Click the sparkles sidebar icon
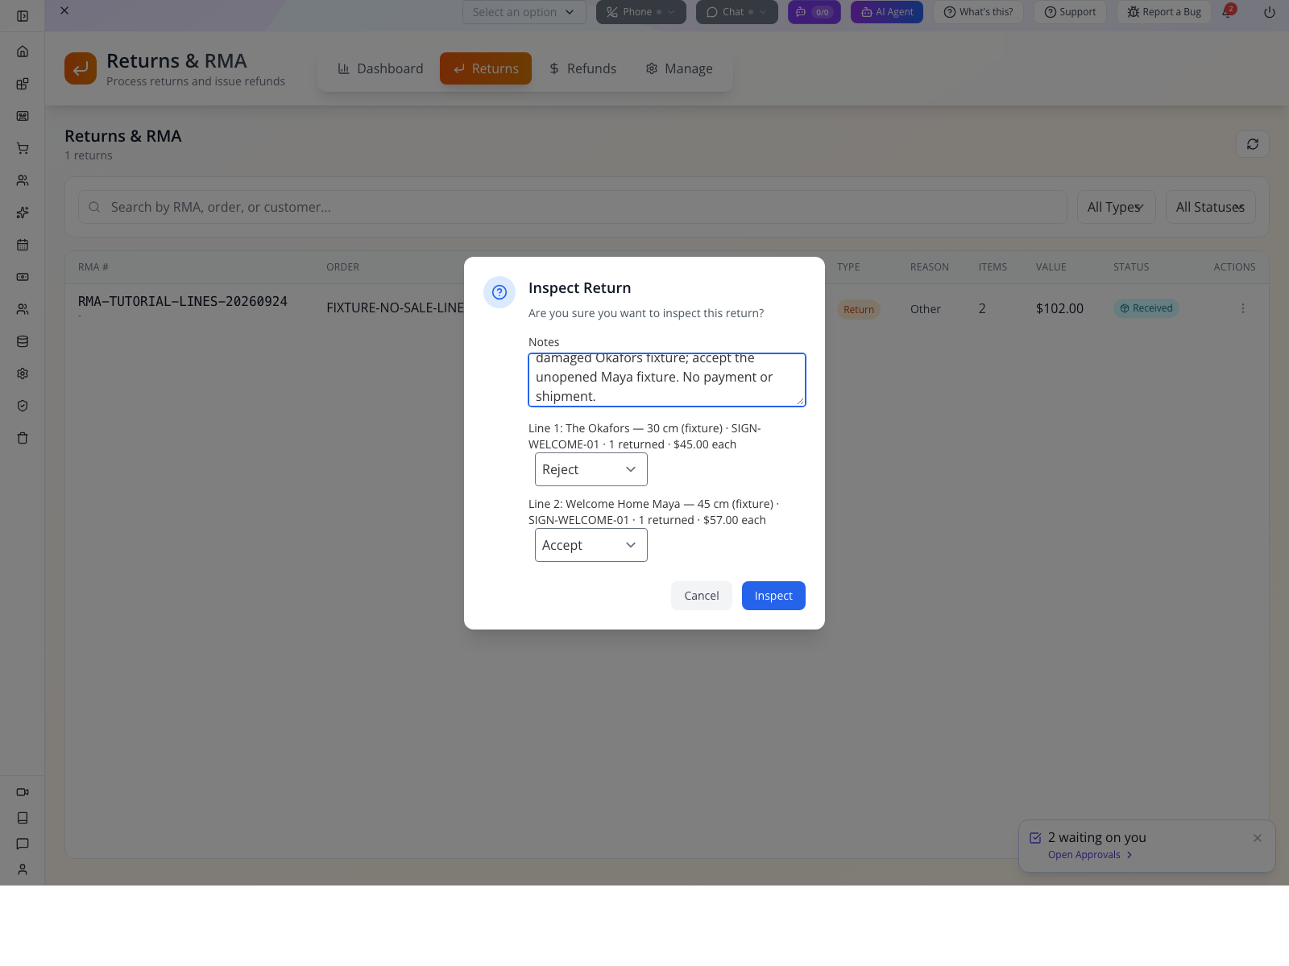 click(23, 213)
